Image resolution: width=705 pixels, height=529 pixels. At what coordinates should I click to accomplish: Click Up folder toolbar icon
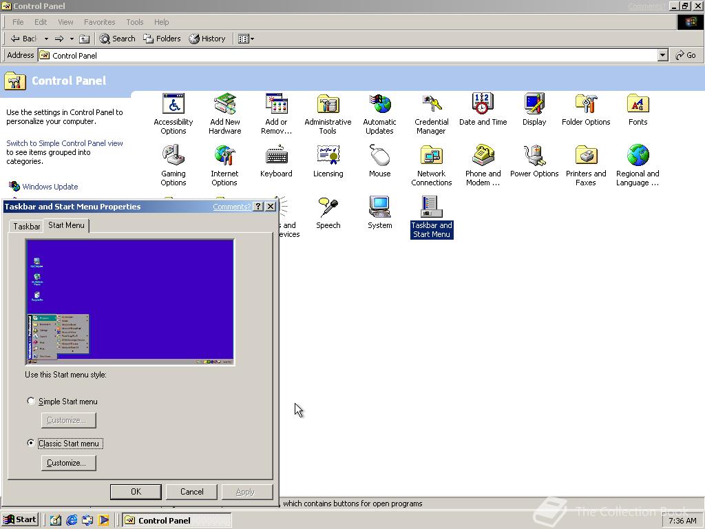click(x=84, y=39)
